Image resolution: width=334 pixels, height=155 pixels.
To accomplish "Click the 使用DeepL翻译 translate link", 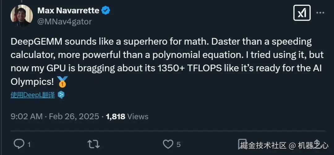I will pos(33,95).
